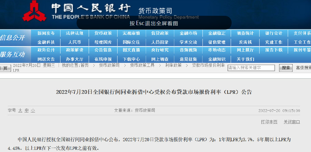
Task: Open 图文直播 link
Action: tap(131, 50)
